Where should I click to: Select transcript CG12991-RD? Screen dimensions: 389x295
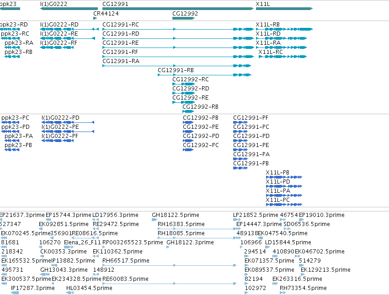pyautogui.click(x=178, y=38)
